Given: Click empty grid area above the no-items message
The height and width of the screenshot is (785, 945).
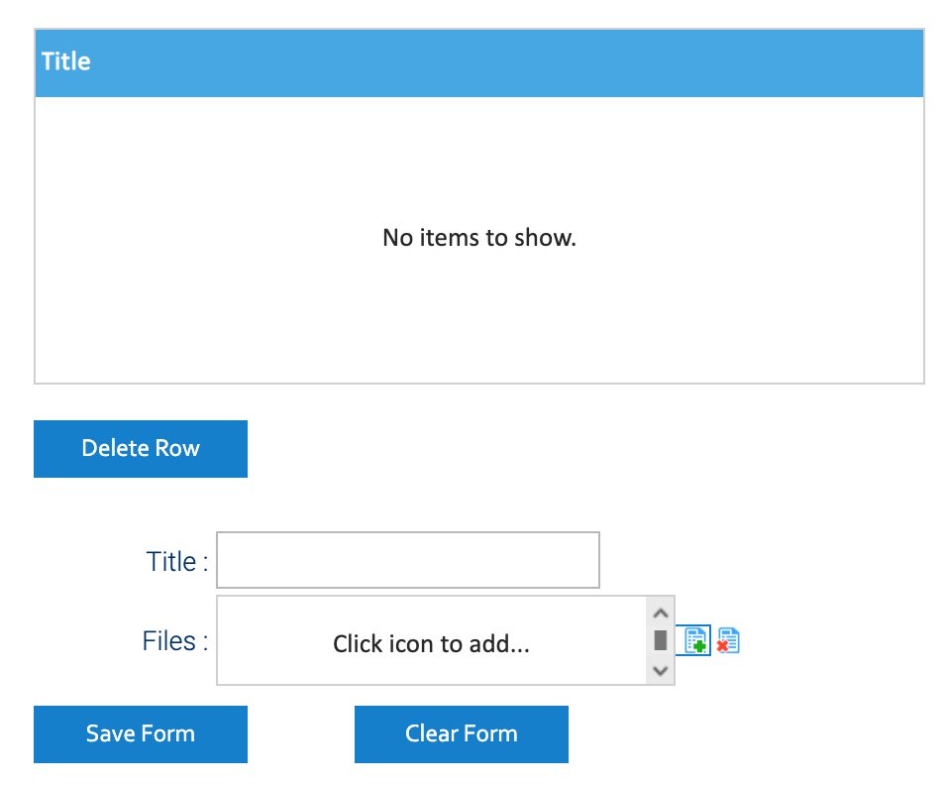Looking at the screenshot, I should pyautogui.click(x=478, y=149).
